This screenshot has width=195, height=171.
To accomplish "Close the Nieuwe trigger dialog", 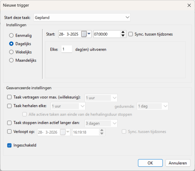I will click(x=189, y=5).
